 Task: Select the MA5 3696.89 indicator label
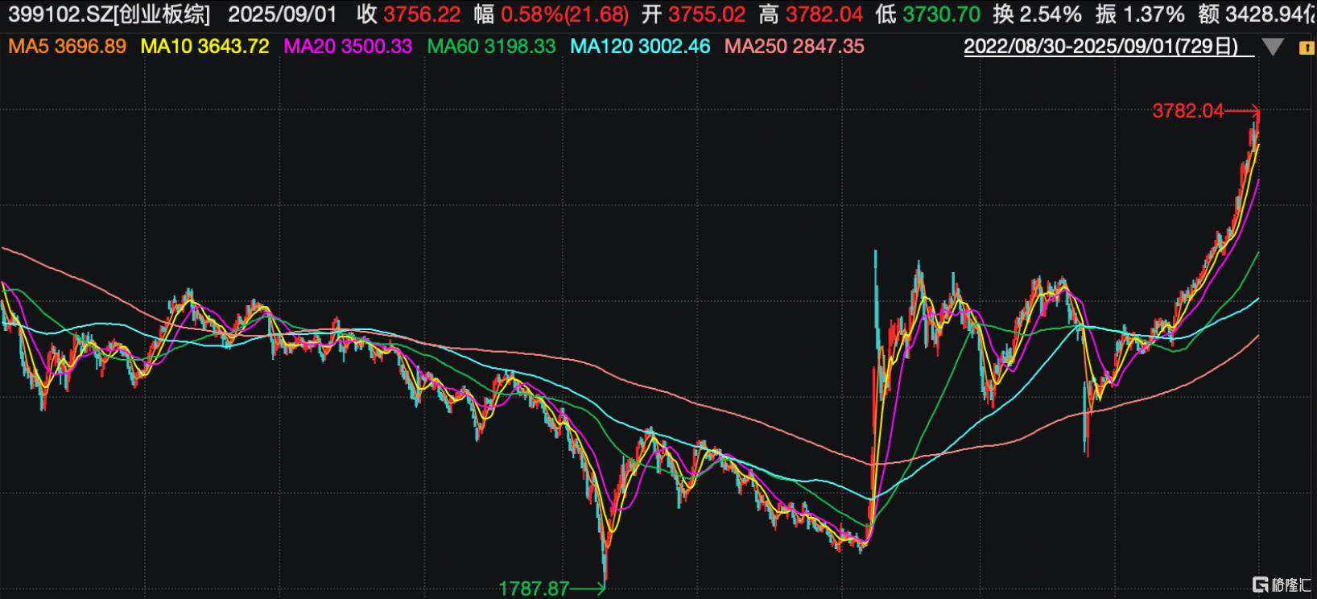(68, 47)
